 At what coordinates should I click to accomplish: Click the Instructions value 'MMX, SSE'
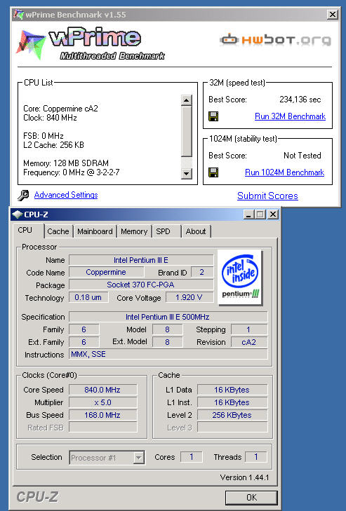click(x=168, y=354)
